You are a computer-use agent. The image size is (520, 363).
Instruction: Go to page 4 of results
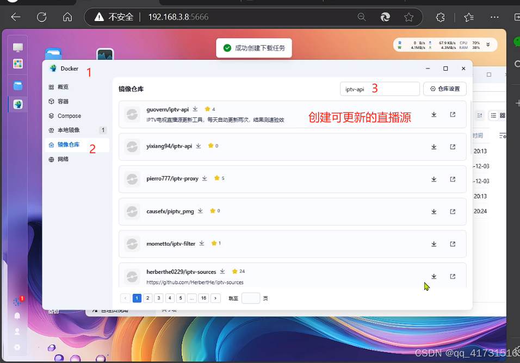(x=170, y=298)
